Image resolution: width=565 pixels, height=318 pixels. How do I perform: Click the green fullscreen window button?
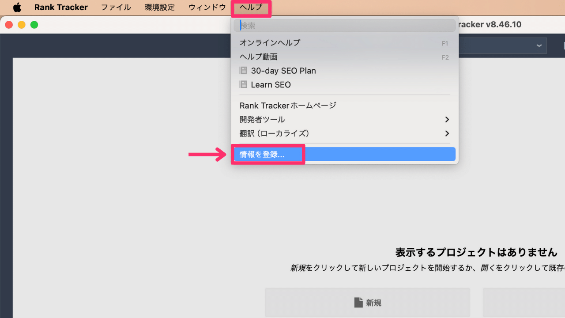click(34, 25)
